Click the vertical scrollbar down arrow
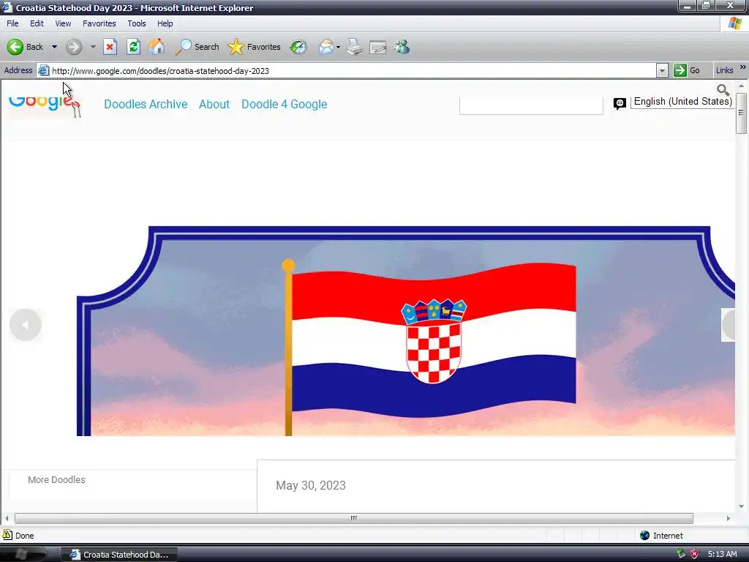This screenshot has height=562, width=749. 741,506
